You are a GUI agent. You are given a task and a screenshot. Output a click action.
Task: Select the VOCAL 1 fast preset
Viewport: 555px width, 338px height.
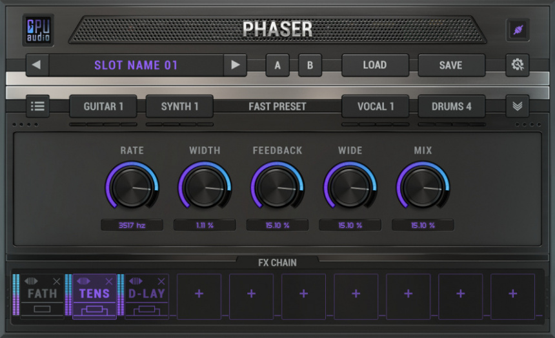(375, 106)
